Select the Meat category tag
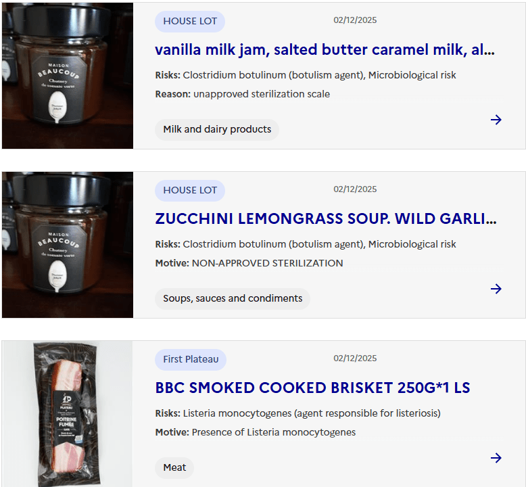The image size is (526, 487). pos(174,467)
